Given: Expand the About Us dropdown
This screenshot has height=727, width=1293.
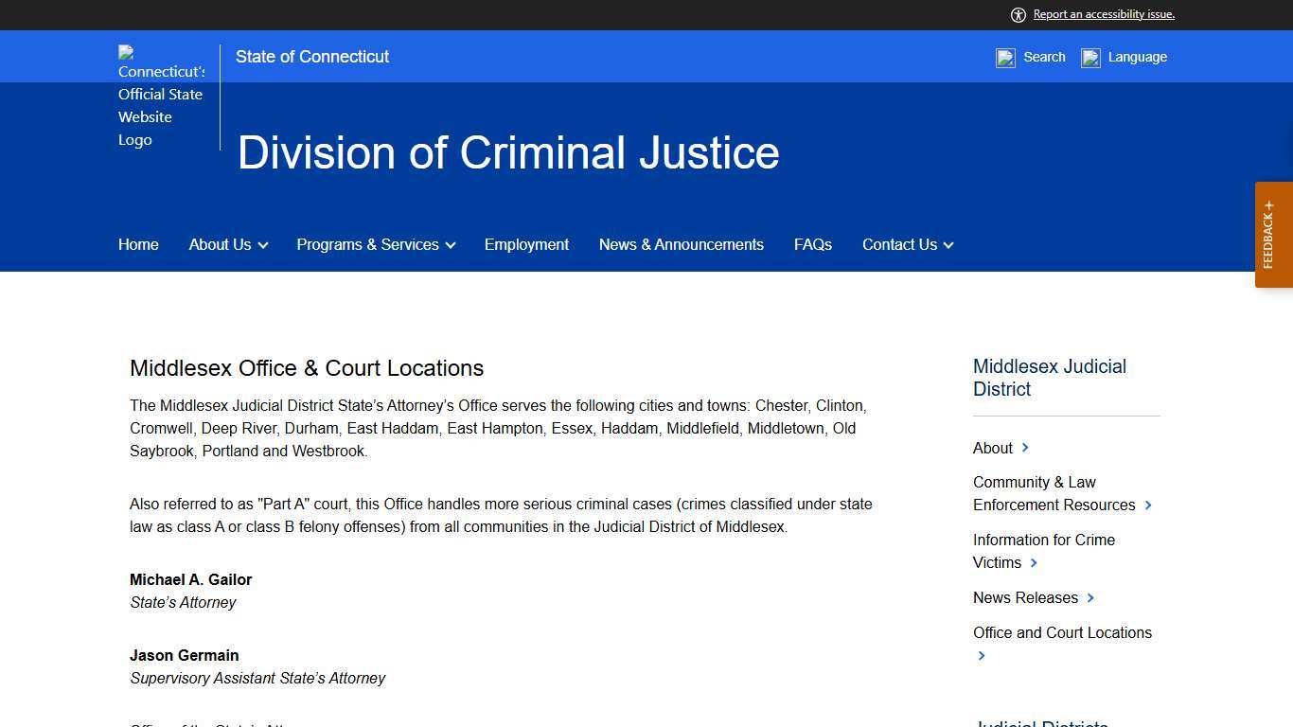Looking at the screenshot, I should pyautogui.click(x=227, y=244).
